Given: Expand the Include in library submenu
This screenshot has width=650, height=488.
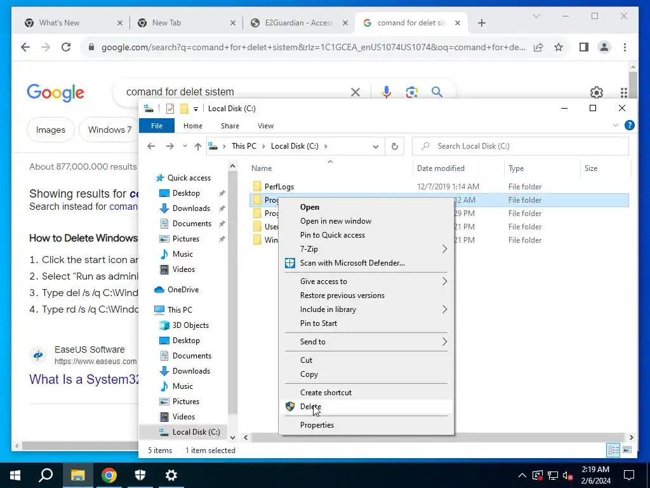Looking at the screenshot, I should (366, 309).
